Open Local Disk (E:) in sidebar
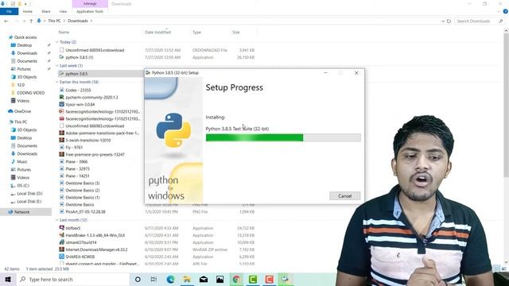509x286 pixels. tap(29, 201)
